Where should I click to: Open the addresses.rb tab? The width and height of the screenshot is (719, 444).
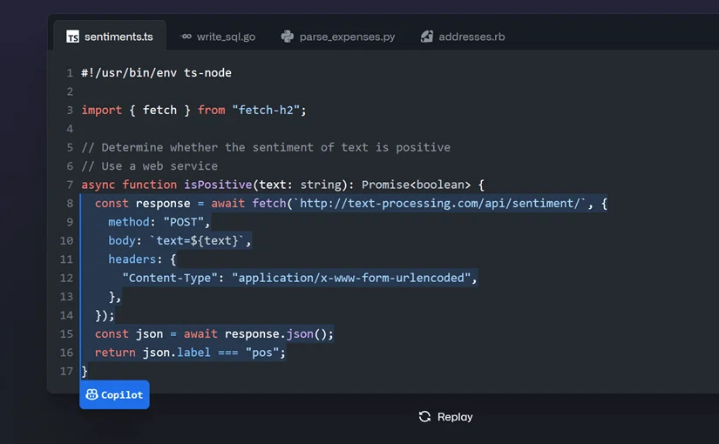463,37
